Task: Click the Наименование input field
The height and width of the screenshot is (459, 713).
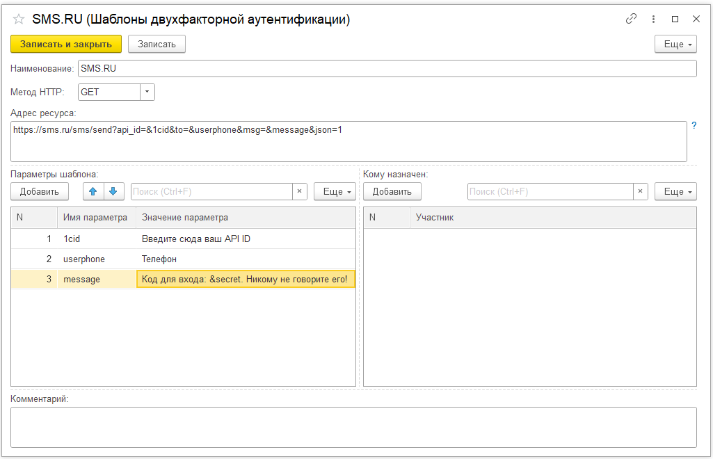Action: [387, 68]
